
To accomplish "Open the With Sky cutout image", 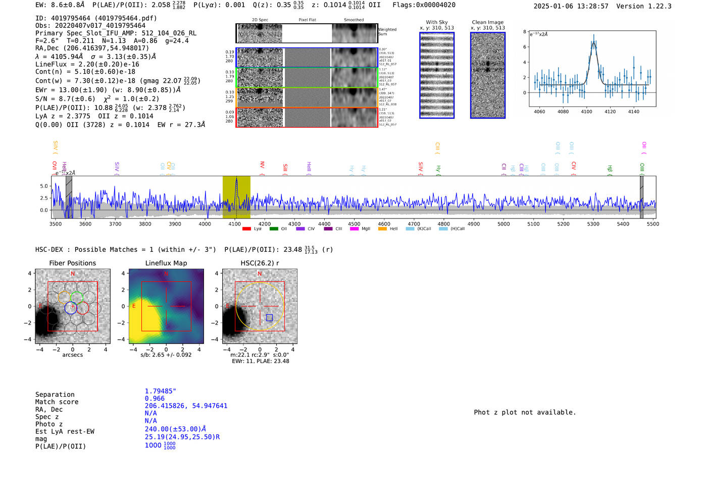I will click(437, 75).
